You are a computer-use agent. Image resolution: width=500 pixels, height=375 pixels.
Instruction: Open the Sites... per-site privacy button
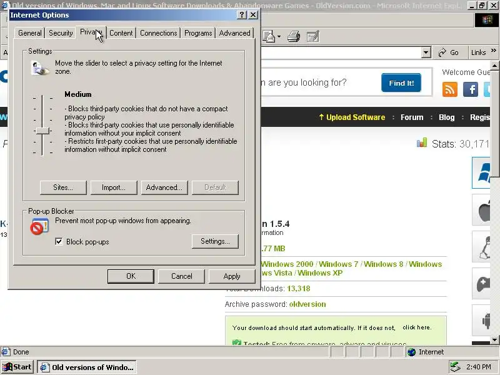tap(63, 187)
